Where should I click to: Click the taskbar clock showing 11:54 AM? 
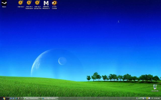click(x=157, y=98)
